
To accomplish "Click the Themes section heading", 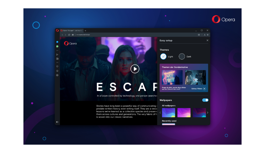I will pyautogui.click(x=164, y=50).
